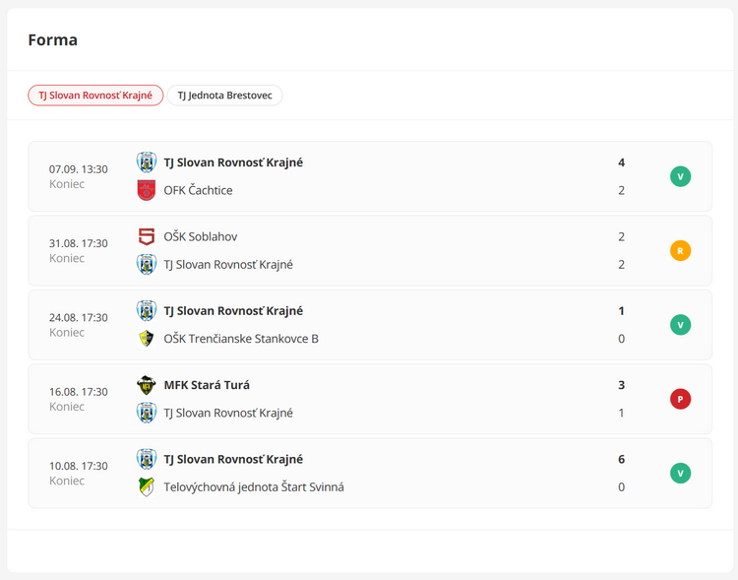Click the OŠK Soblahov team crest

pos(147,236)
